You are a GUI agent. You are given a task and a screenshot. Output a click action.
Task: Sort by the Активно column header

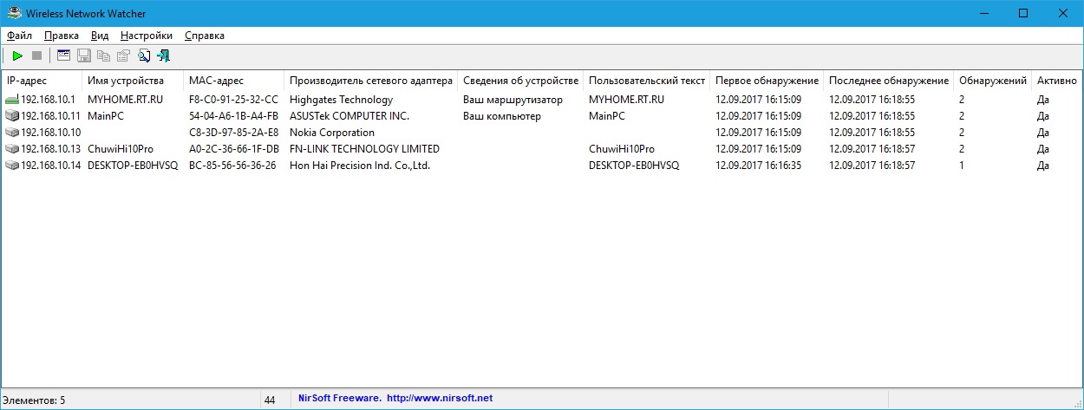pos(1057,81)
